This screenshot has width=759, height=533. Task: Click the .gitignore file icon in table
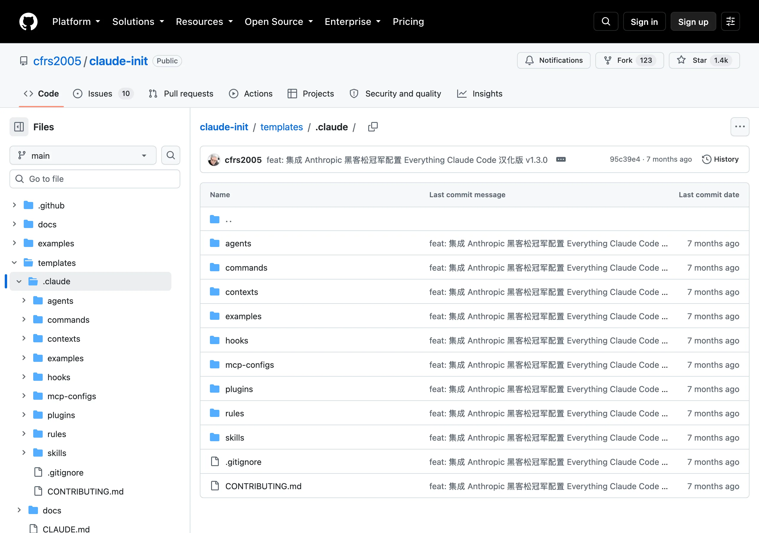pyautogui.click(x=215, y=462)
